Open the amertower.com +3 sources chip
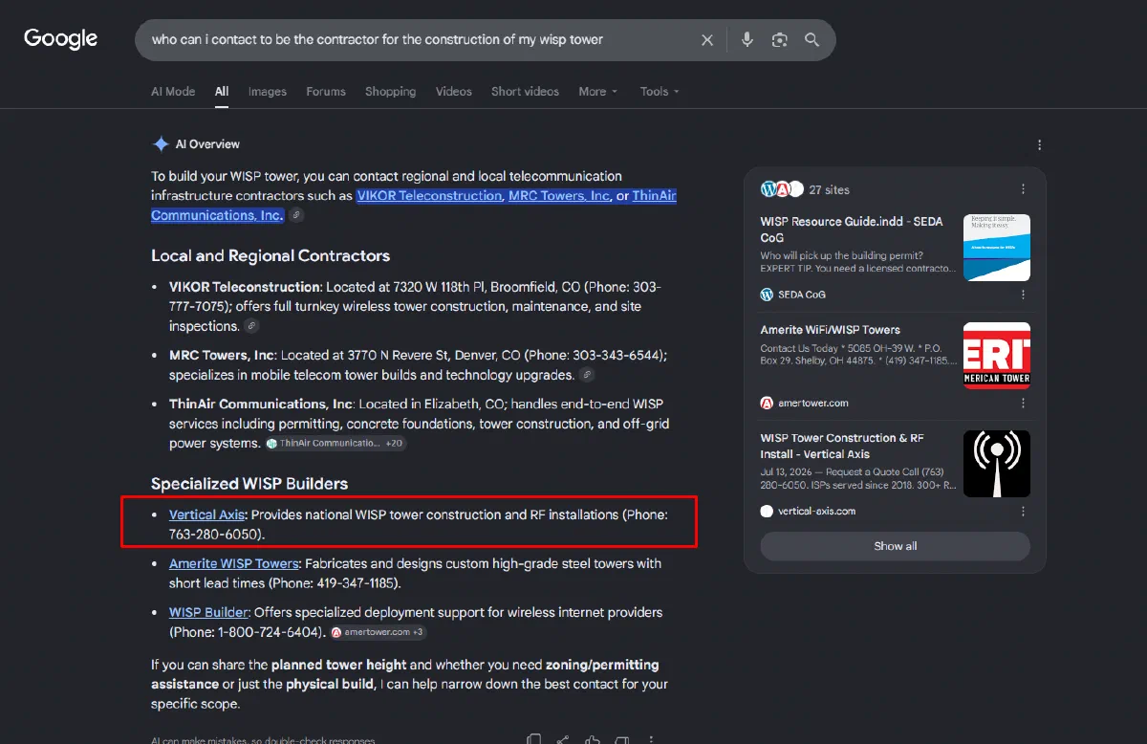Screen dimensions: 1147x744 pyautogui.click(x=379, y=632)
